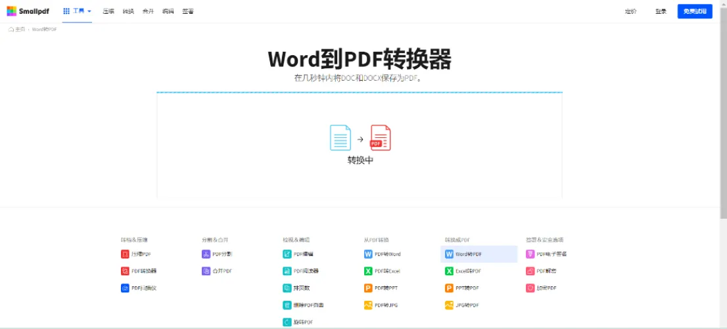Viewport: 727px width, 329px height.
Task: Open the 压缩 menu item in top navigation
Action: 108,11
